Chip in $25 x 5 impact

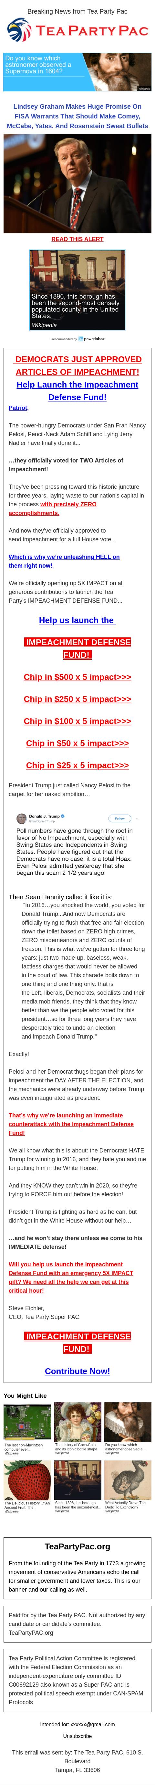[x=77, y=766]
